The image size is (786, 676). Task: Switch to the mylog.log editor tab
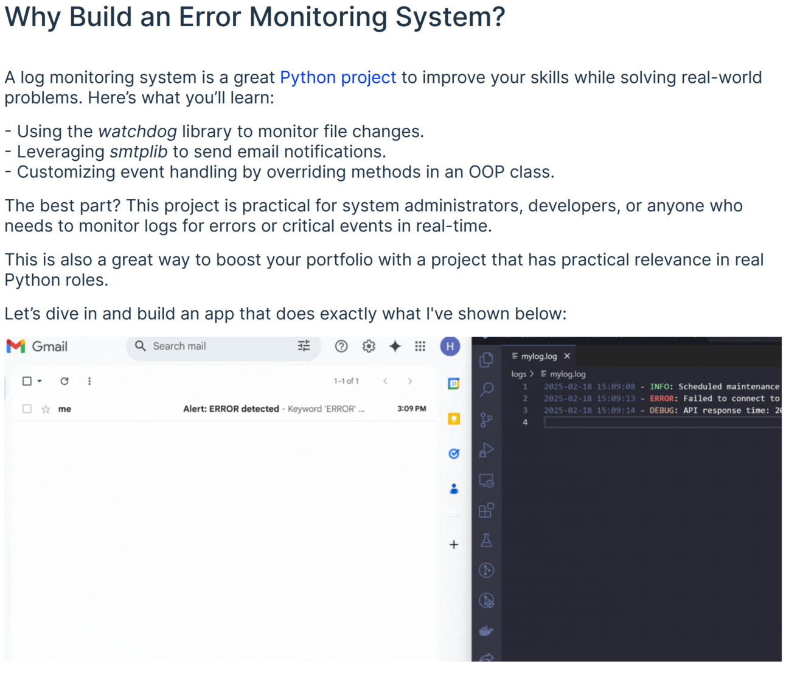click(x=538, y=356)
